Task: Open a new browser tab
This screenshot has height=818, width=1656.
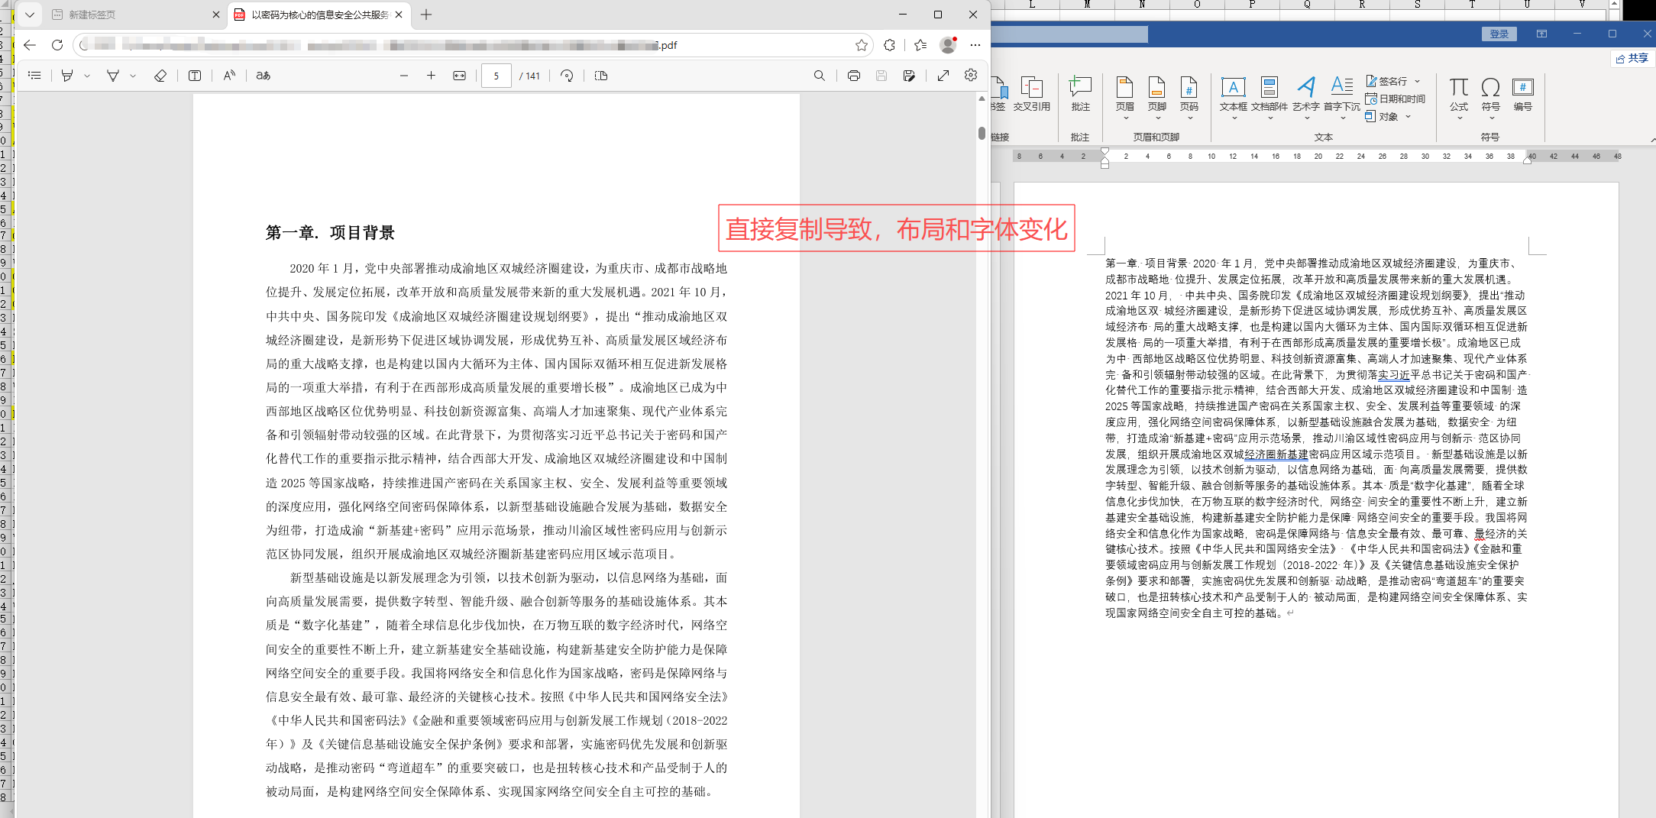Action: coord(426,15)
